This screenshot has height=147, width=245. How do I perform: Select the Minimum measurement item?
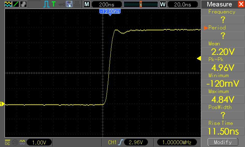coord(219,75)
